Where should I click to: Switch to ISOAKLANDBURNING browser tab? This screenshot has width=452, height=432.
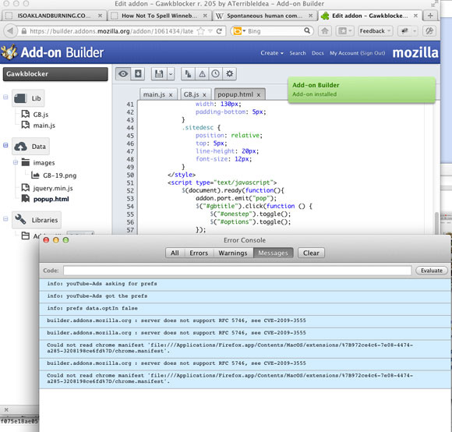click(54, 16)
